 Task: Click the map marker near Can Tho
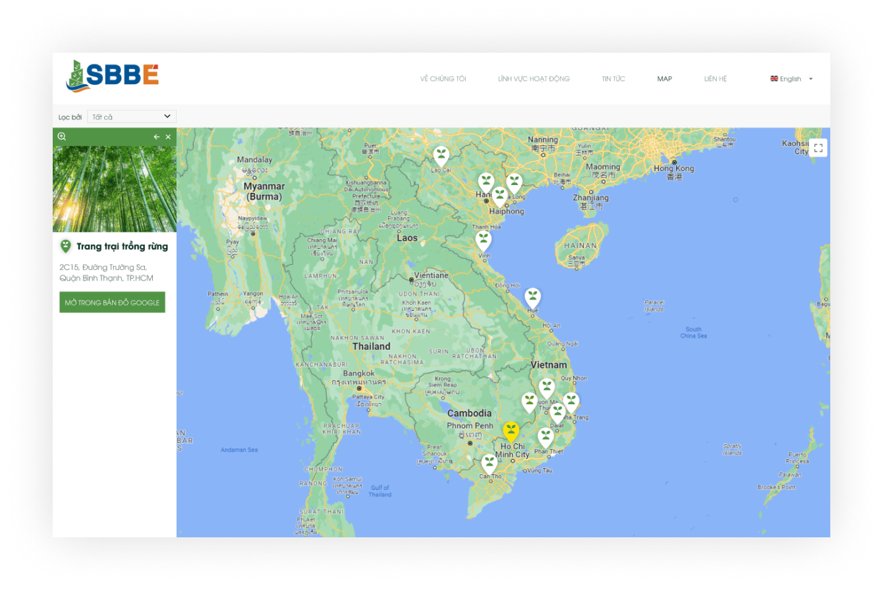coord(488,463)
